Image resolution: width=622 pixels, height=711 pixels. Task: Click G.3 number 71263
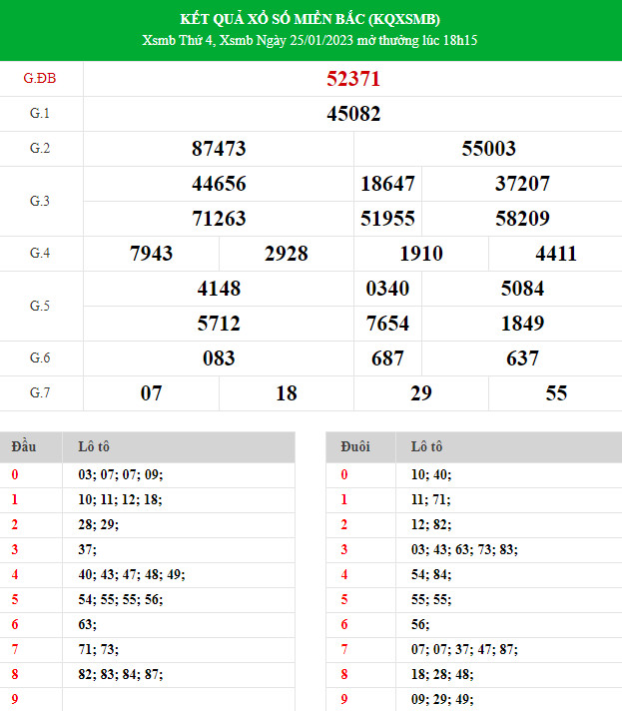pos(219,219)
